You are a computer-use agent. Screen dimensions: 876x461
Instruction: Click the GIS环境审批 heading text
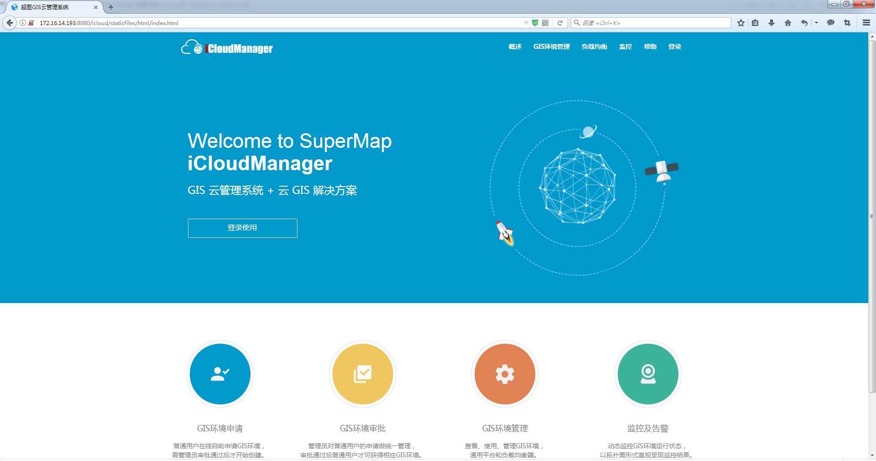(x=363, y=429)
